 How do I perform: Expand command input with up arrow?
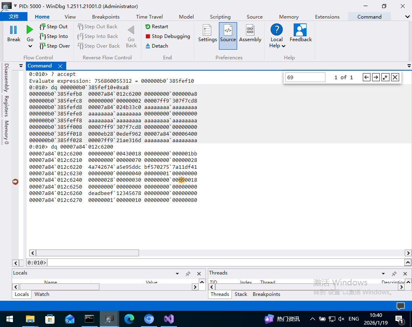(x=408, y=262)
